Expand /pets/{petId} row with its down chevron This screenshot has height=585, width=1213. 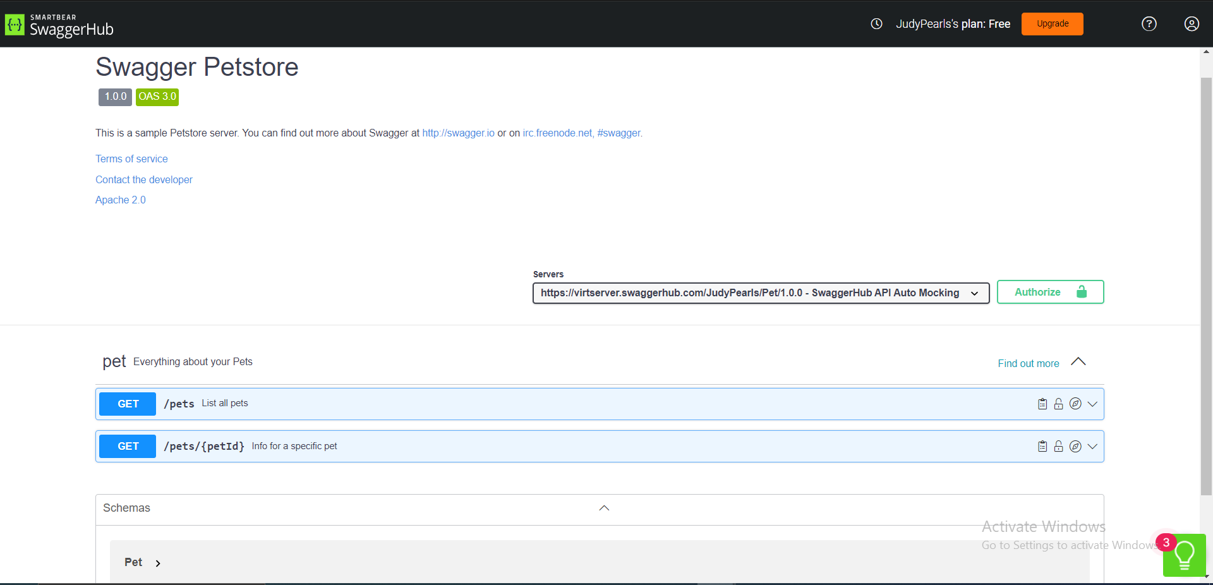[x=1092, y=447]
